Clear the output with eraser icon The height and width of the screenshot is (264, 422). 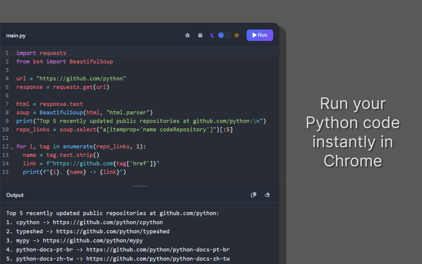point(267,195)
